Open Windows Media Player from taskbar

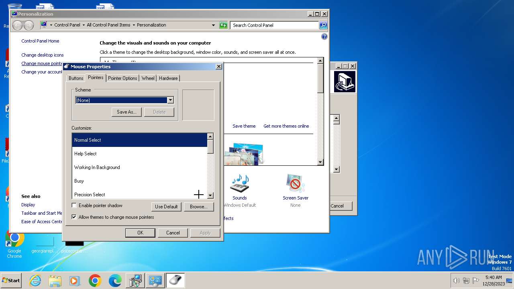point(75,281)
